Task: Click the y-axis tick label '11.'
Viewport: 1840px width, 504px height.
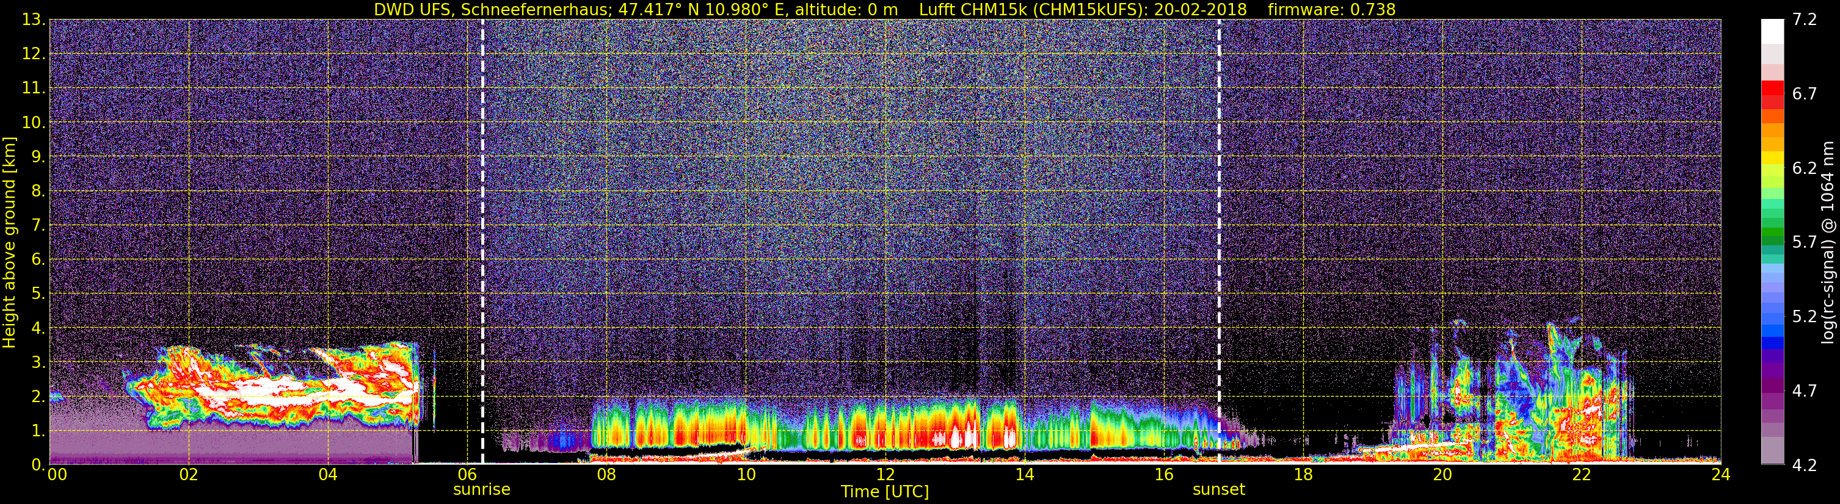Action: click(x=34, y=88)
